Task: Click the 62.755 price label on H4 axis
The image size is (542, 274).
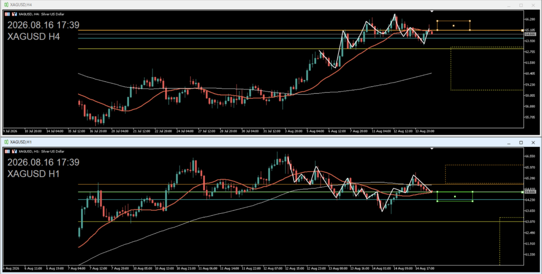Action: [x=530, y=52]
